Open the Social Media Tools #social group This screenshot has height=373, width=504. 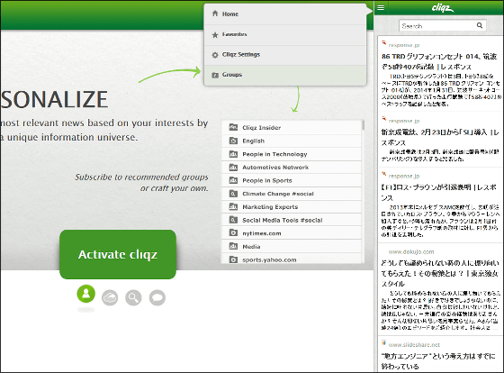click(292, 220)
